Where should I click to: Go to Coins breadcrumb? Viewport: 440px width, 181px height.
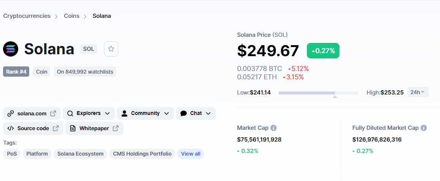pyautogui.click(x=72, y=16)
